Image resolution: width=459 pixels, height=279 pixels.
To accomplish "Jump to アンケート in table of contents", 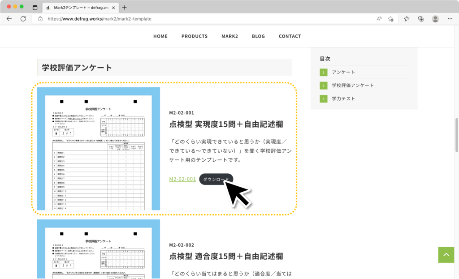I will click(x=343, y=72).
